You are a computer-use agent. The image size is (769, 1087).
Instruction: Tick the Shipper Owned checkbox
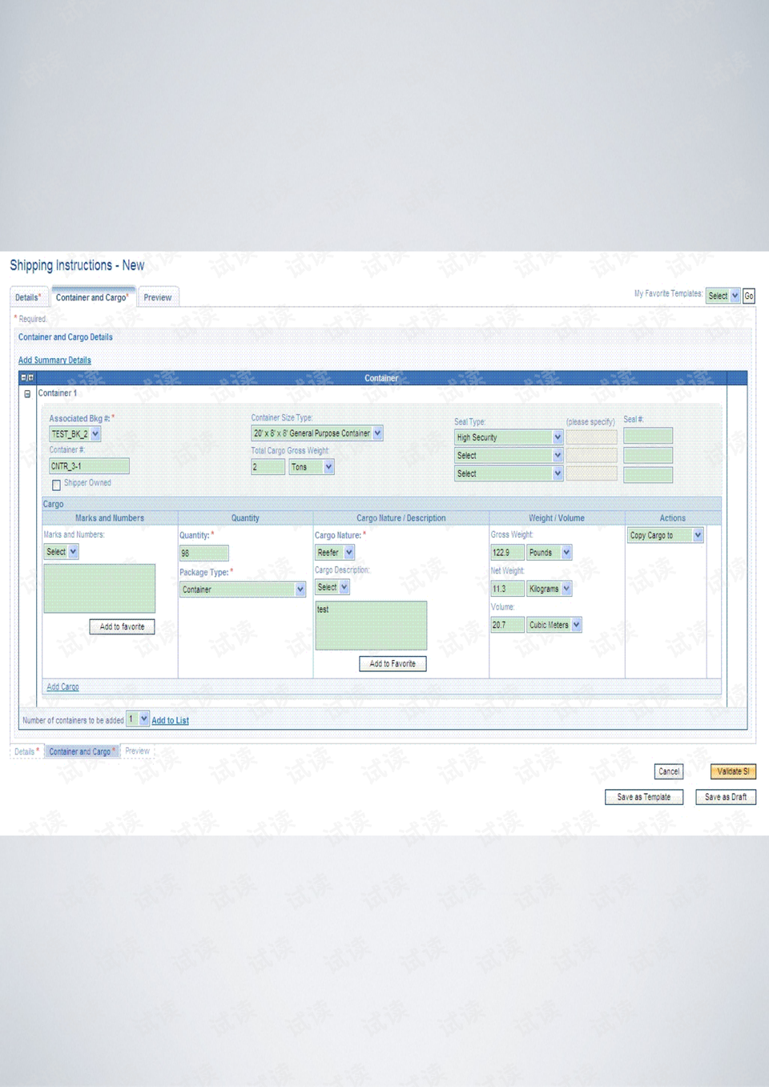tap(56, 485)
